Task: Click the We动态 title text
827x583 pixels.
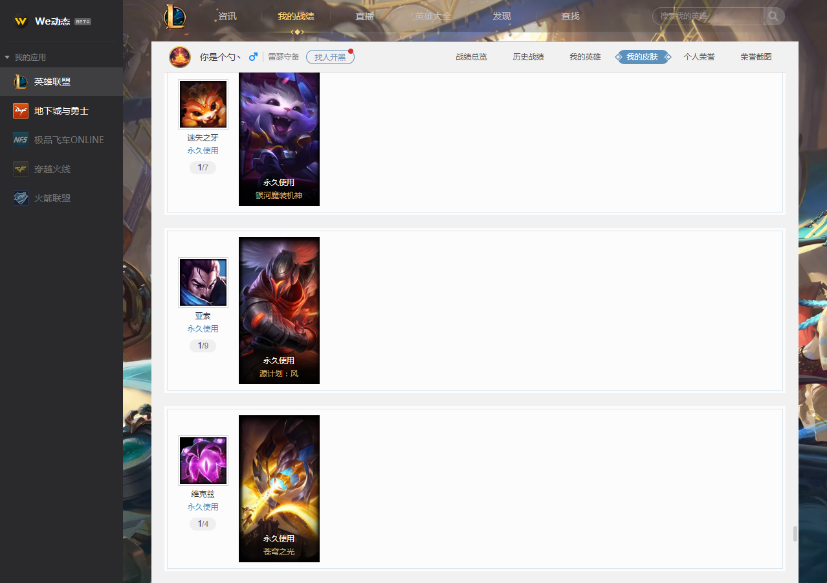Action: 52,21
